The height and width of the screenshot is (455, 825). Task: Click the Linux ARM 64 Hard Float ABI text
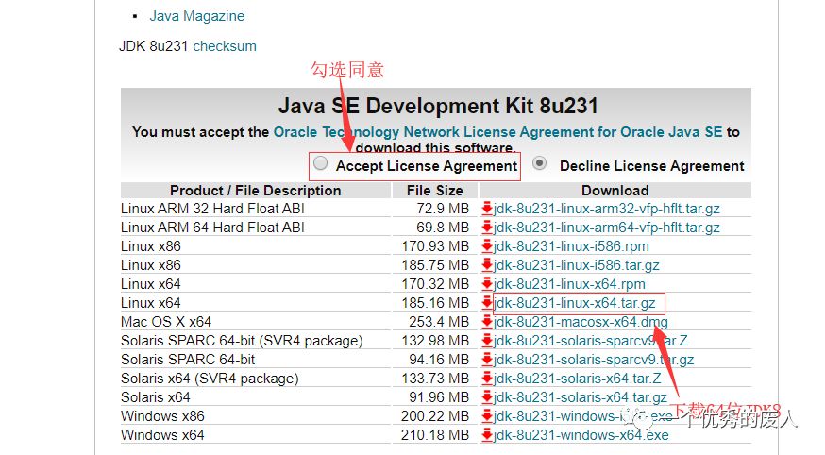[212, 227]
